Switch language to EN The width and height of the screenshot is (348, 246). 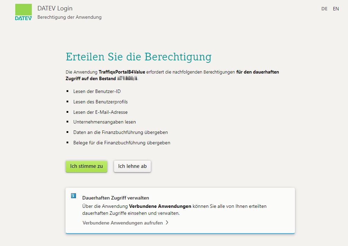pyautogui.click(x=336, y=9)
